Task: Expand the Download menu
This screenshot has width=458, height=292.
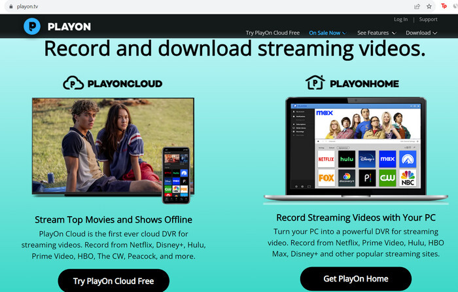Action: [x=421, y=33]
